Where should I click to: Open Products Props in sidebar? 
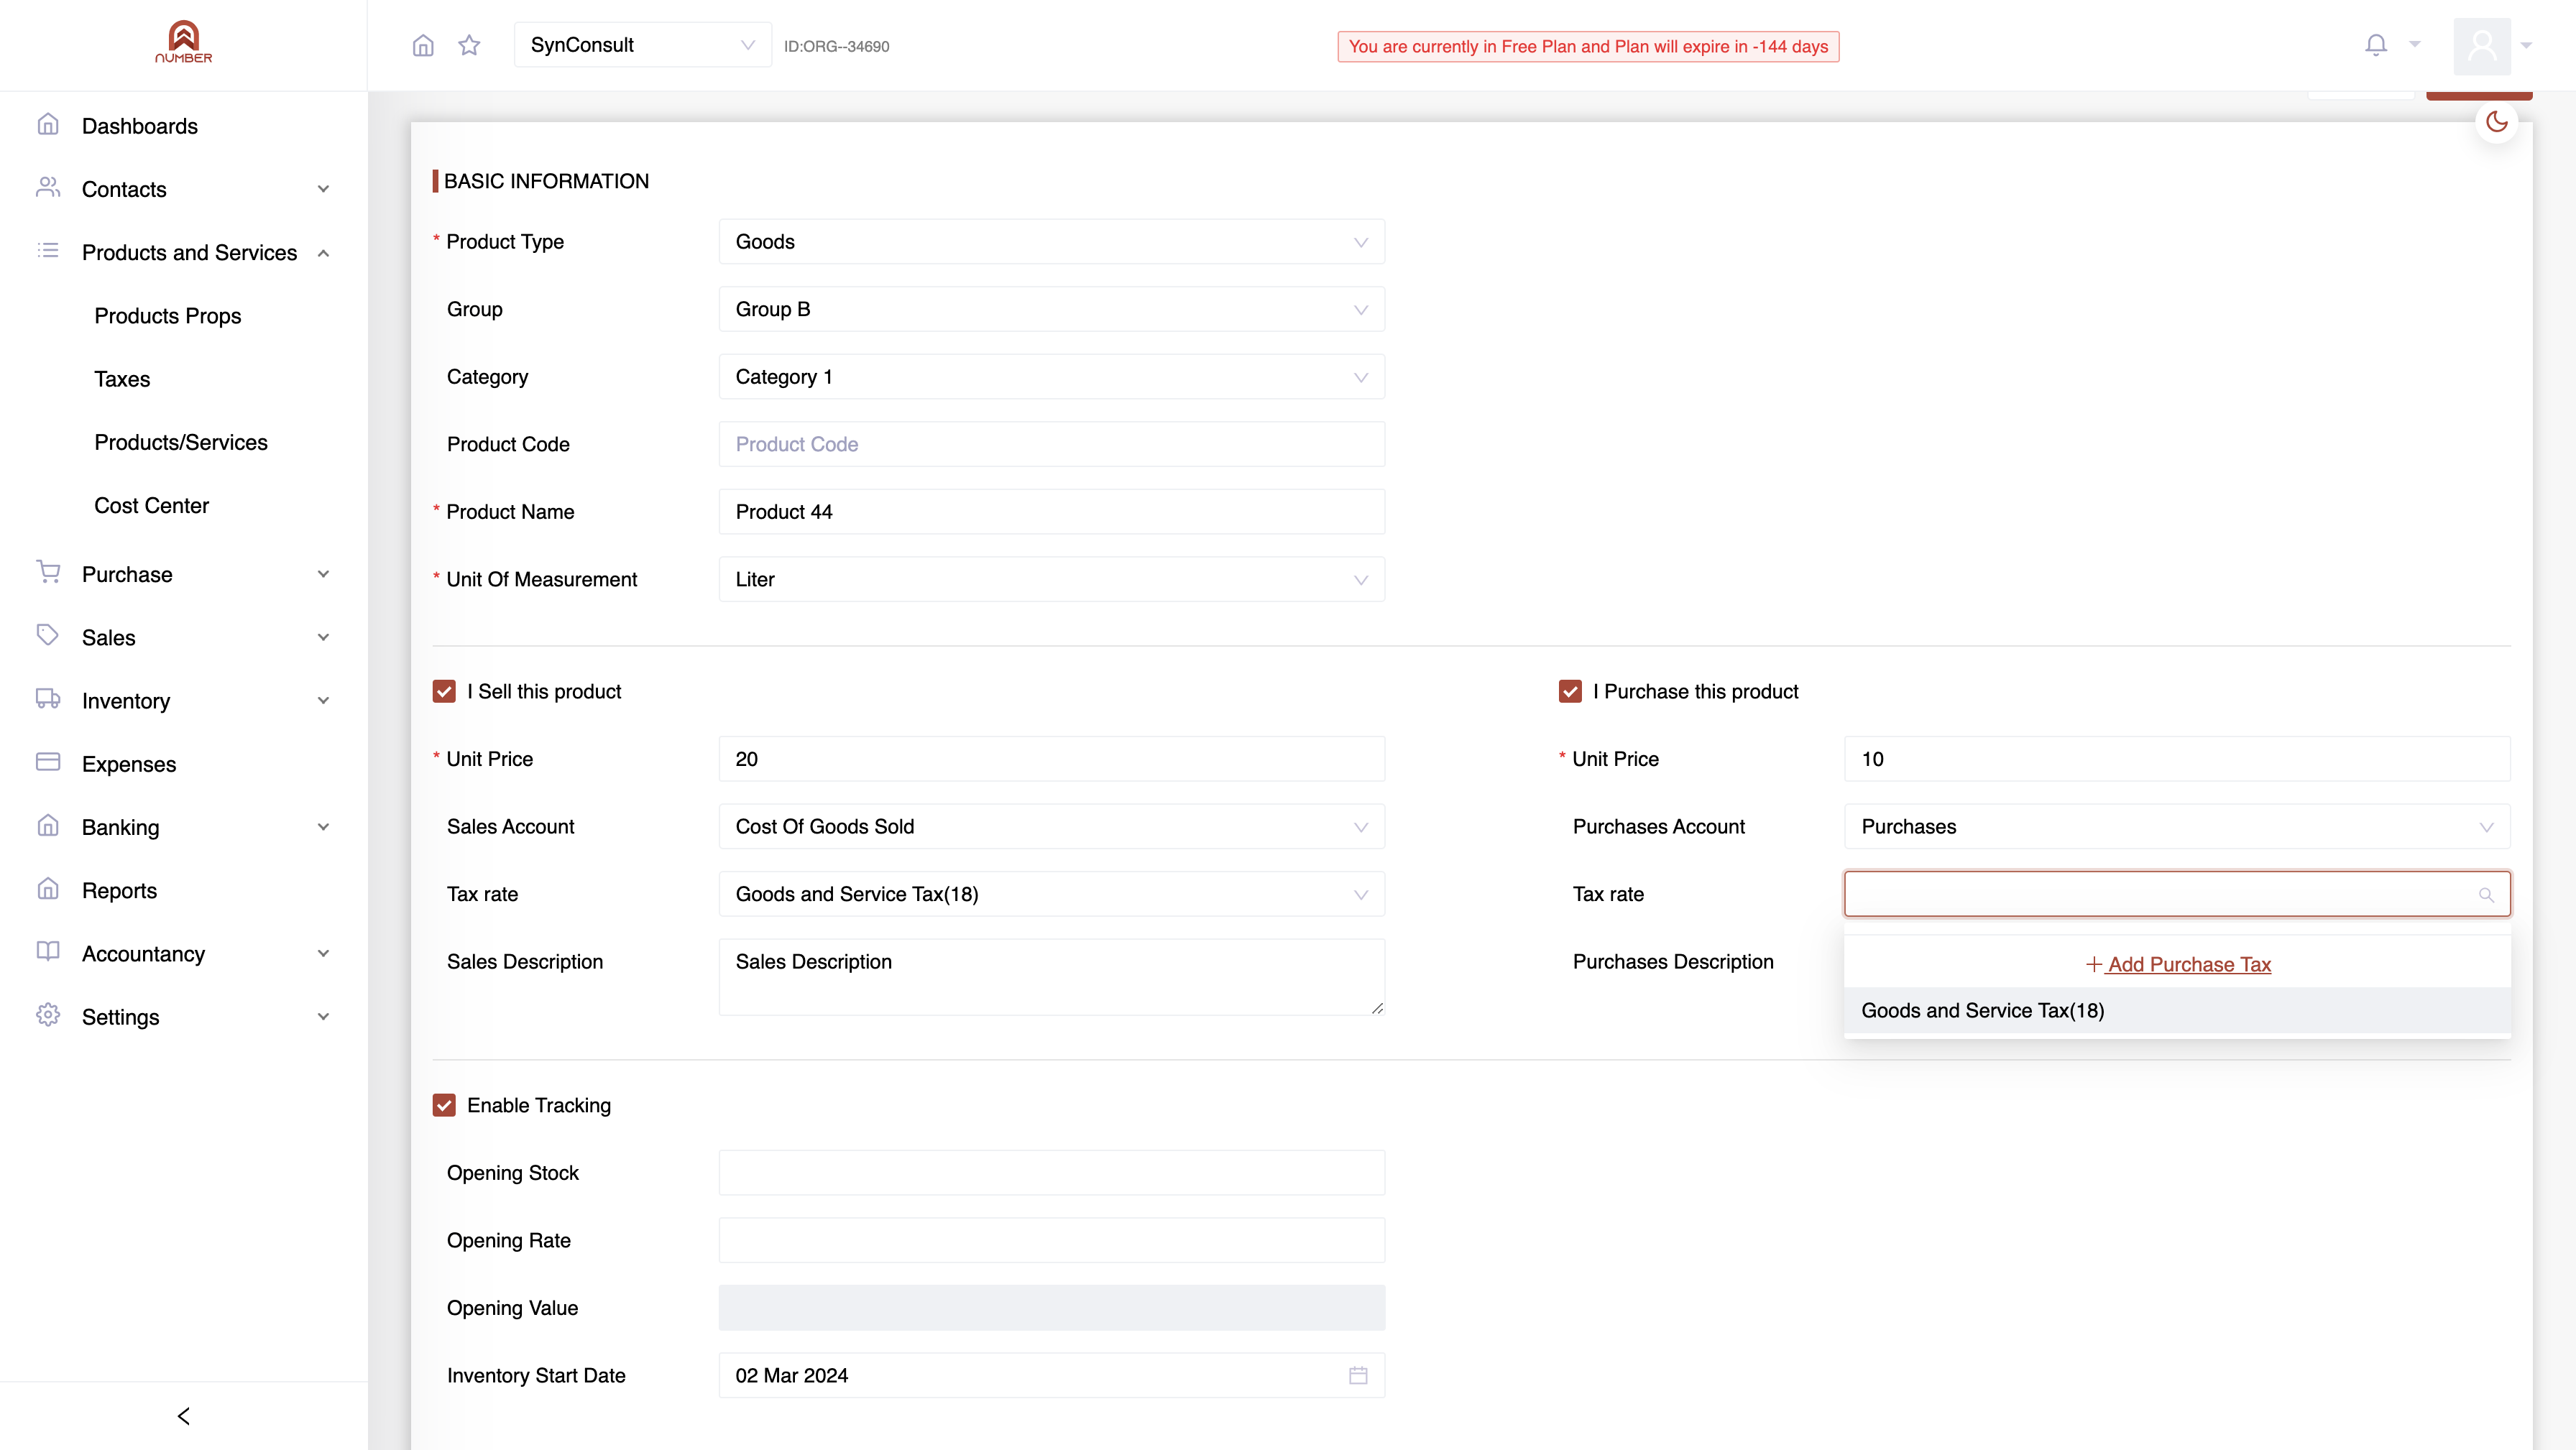(x=167, y=316)
